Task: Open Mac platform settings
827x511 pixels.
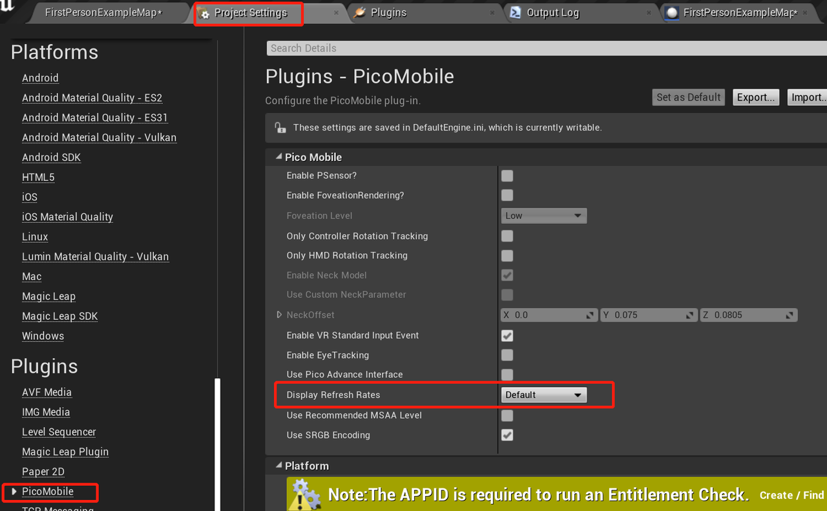Action: pos(32,276)
